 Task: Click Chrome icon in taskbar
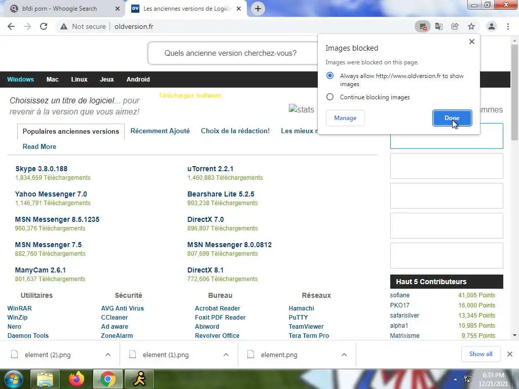[x=108, y=379]
